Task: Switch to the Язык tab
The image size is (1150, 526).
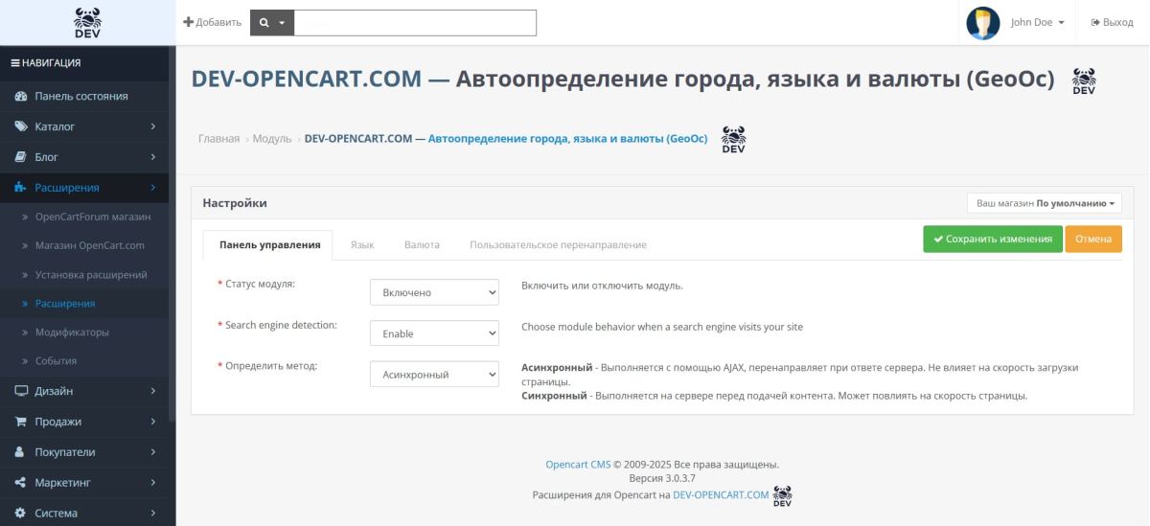Action: (x=362, y=244)
